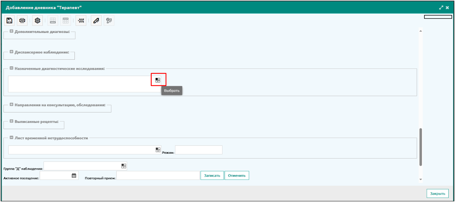Click select icon for Группа "Д" наблюдения

tap(124, 166)
